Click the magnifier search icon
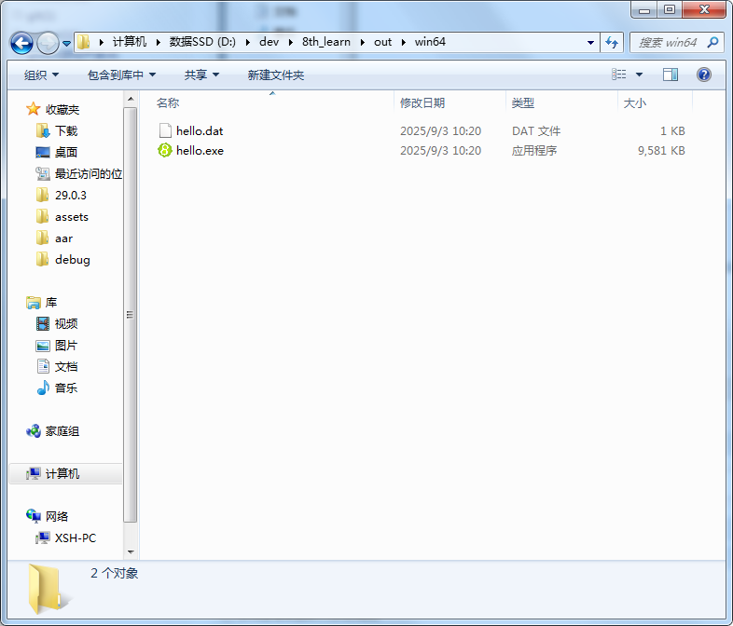 (712, 43)
